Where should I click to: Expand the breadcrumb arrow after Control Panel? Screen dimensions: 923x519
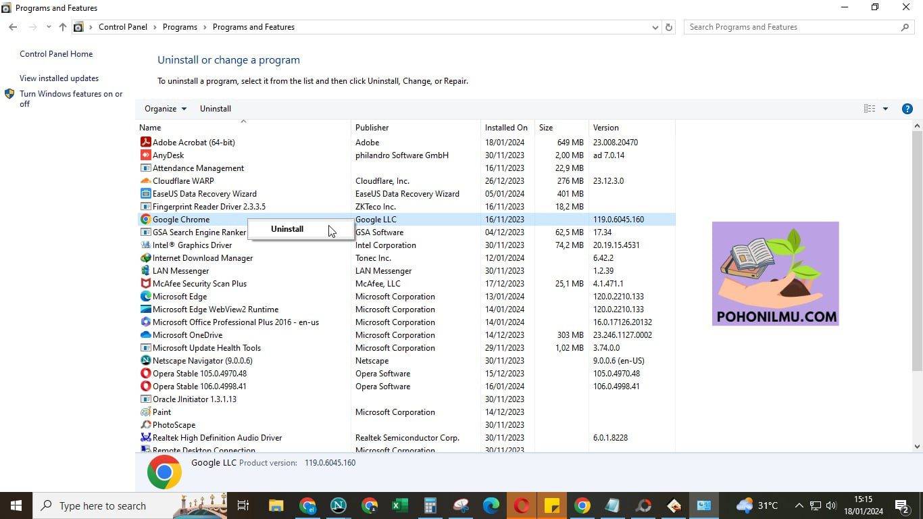[155, 27]
